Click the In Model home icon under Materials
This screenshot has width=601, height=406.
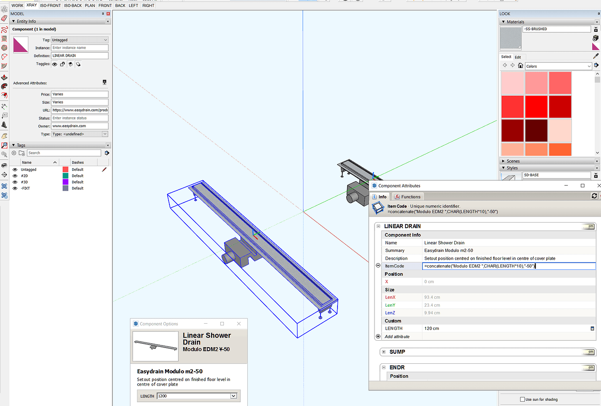pyautogui.click(x=520, y=65)
